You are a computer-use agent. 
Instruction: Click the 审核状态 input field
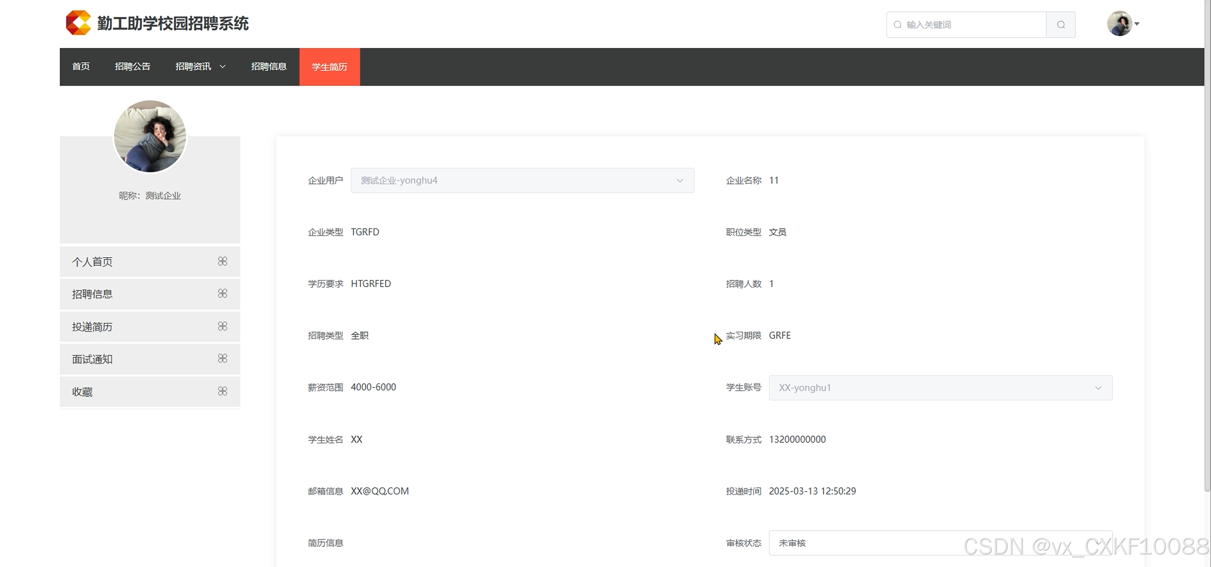870,543
